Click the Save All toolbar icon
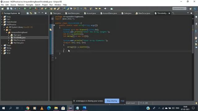The image size is (198, 111). [x=11, y=9]
